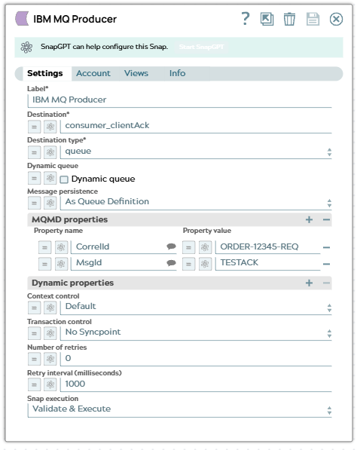Toggle expression for Number of retries

[x=34, y=359]
